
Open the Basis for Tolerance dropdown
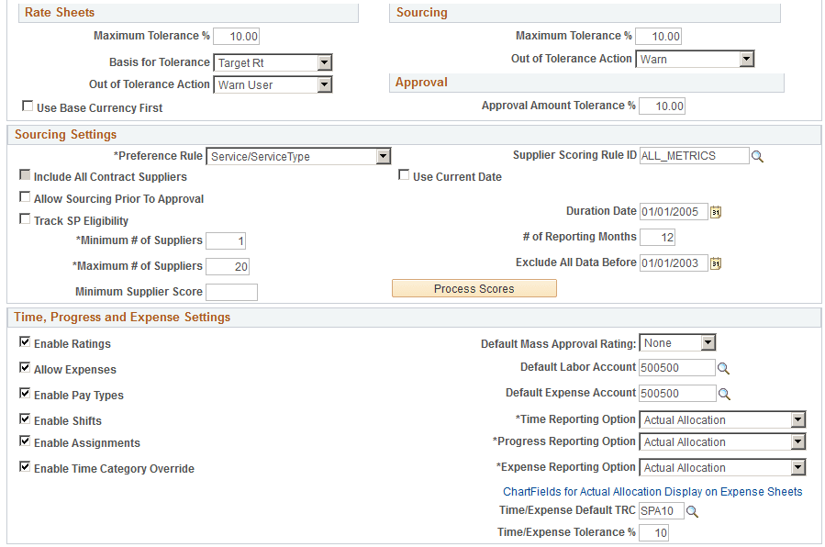click(x=326, y=62)
